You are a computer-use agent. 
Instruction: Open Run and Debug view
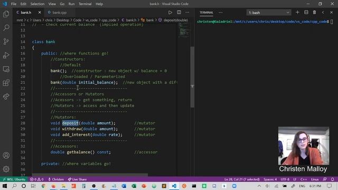click(6, 55)
